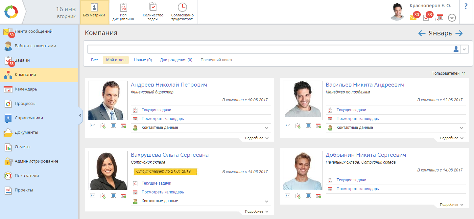The height and width of the screenshot is (219, 474).
Task: Open Процессы in the left sidebar
Action: click(25, 104)
